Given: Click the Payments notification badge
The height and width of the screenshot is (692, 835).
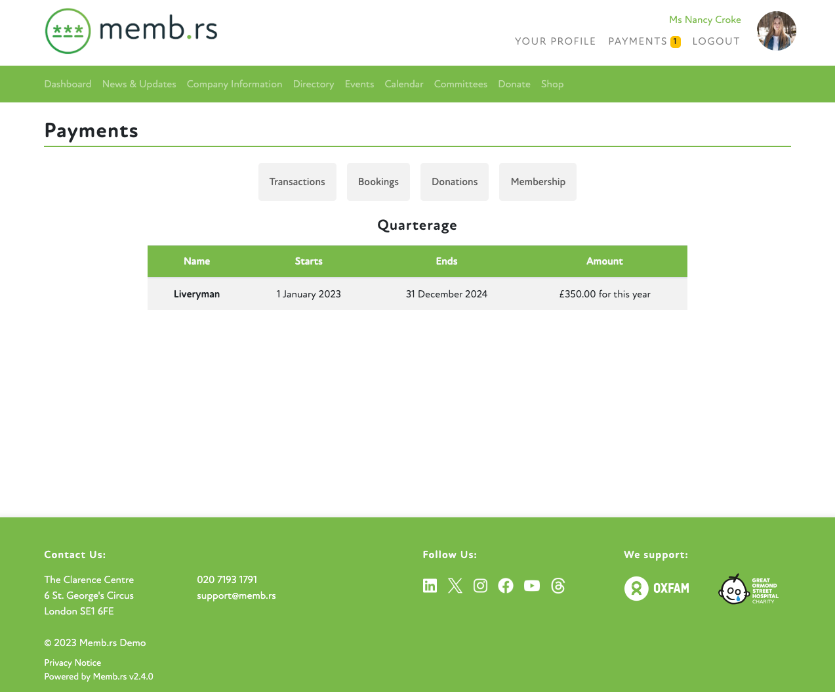Looking at the screenshot, I should 675,41.
